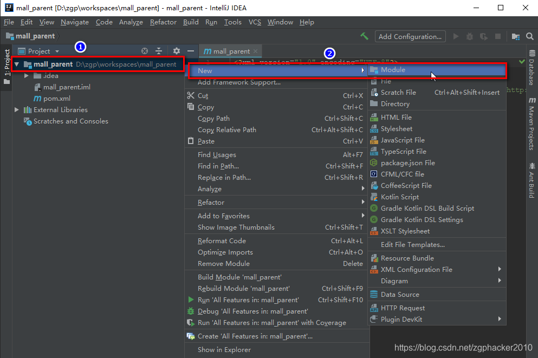538x358 pixels.
Task: Select HTTP Request in New submenu
Action: [x=437, y=308]
